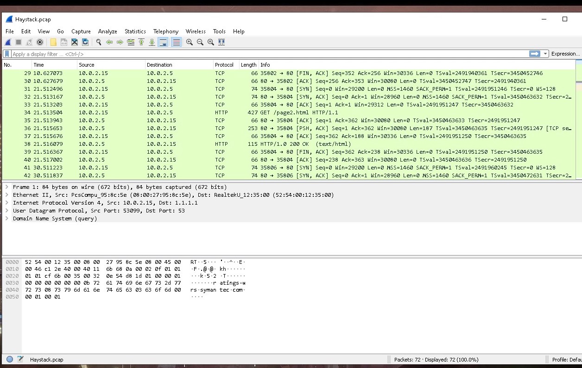Find a packet with magnifier icon
The image size is (582, 368).
click(x=99, y=42)
